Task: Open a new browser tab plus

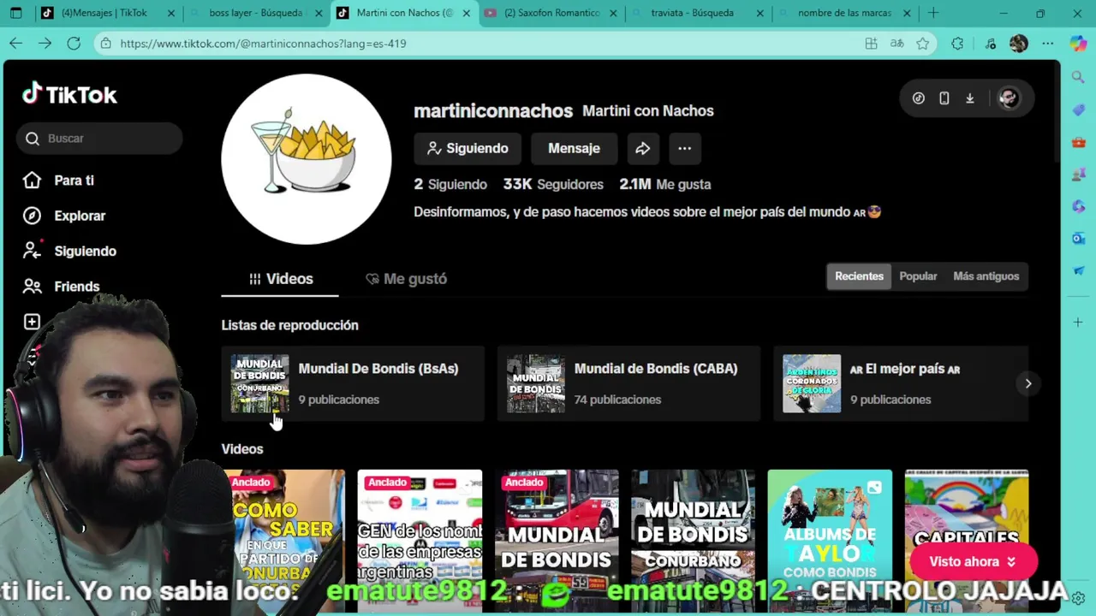Action: [933, 13]
